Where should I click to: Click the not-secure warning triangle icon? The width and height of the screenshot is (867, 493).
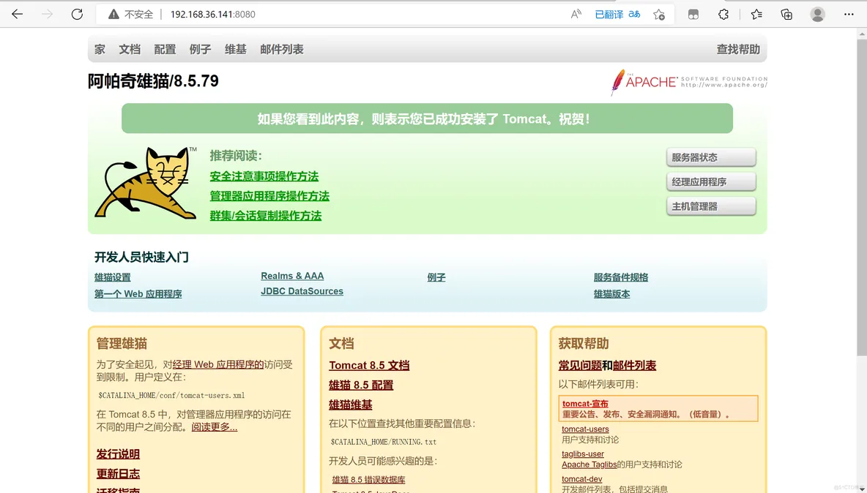tap(114, 15)
